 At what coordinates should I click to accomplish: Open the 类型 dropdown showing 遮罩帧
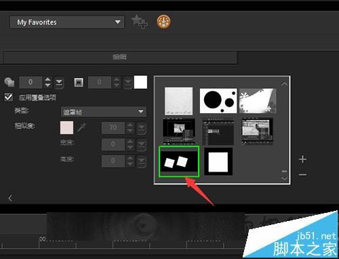coord(104,112)
